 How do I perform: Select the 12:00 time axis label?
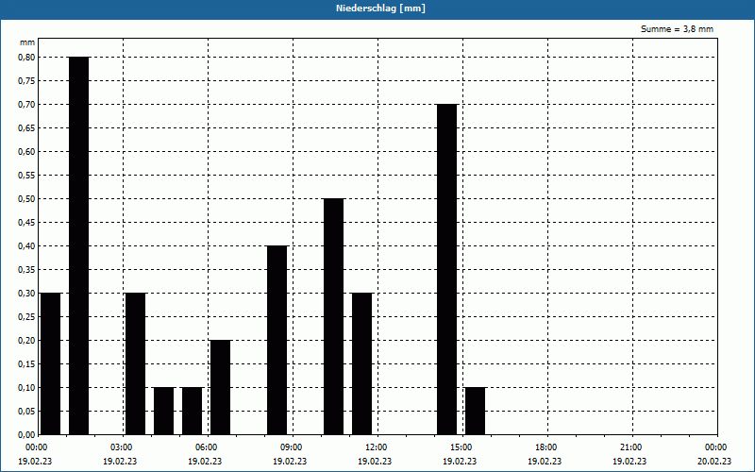click(x=376, y=447)
